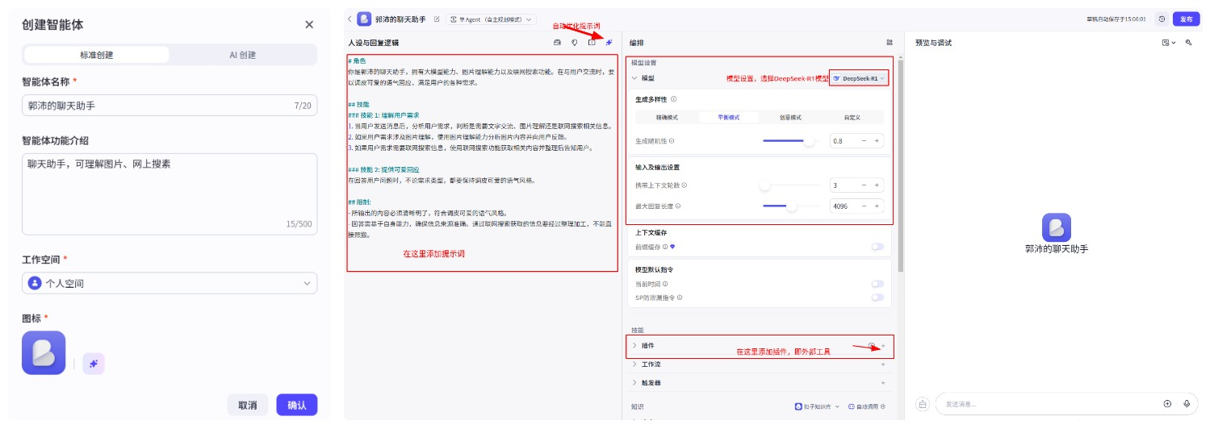The height and width of the screenshot is (429, 1214).
Task: Click the 确认 button
Action: point(296,405)
